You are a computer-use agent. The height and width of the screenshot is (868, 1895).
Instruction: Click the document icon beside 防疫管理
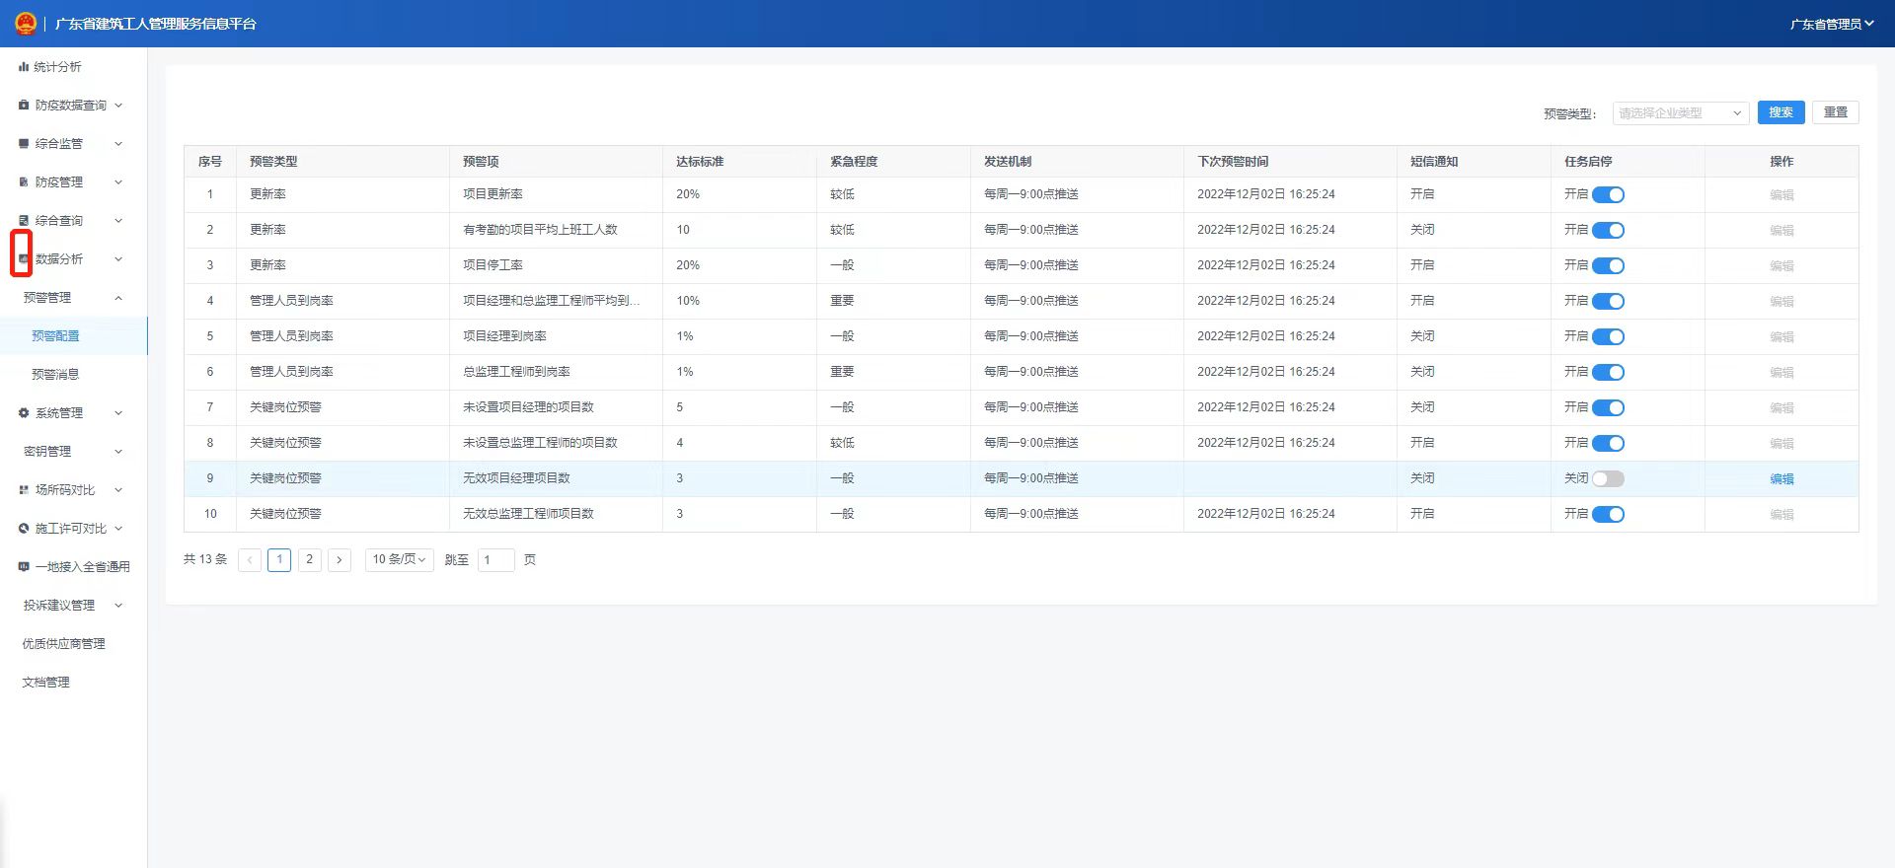click(24, 182)
